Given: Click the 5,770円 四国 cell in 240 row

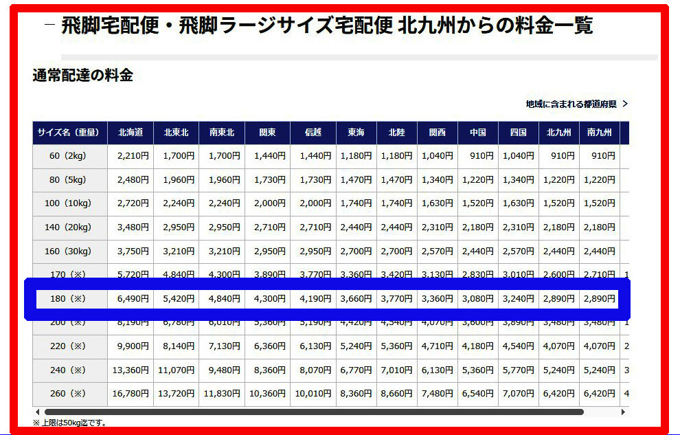Looking at the screenshot, I should [518, 370].
